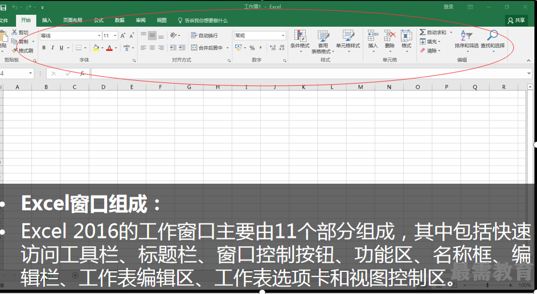The width and height of the screenshot is (537, 294).
Task: Redo the last action
Action: tap(29, 7)
